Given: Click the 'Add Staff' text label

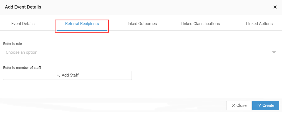Looking at the screenshot, I should pyautogui.click(x=70, y=75).
